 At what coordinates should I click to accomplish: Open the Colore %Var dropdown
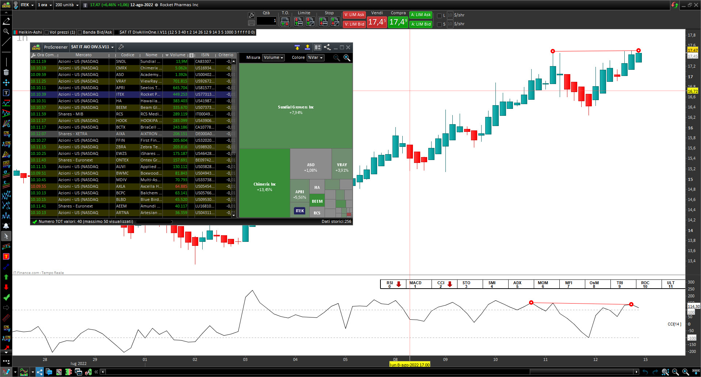pyautogui.click(x=315, y=58)
